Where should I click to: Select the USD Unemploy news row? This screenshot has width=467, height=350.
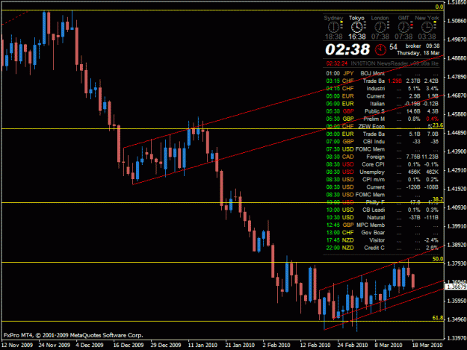pos(382,172)
